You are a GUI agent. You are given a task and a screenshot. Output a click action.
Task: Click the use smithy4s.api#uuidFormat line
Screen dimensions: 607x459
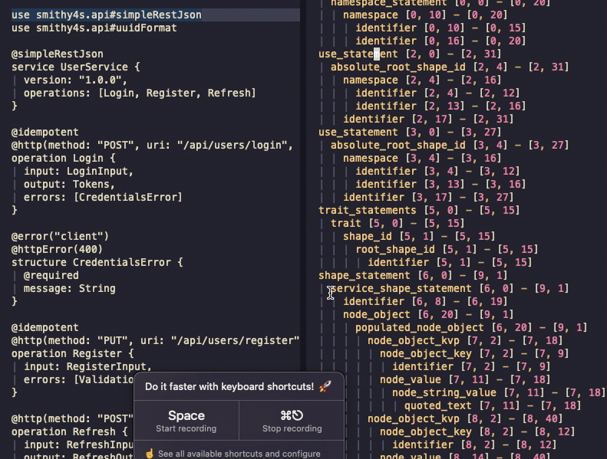94,28
